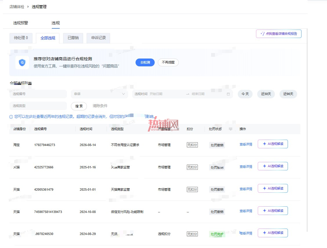Open 查看详情 for the 2024-08-29 violation
Viewport: 327px width, 248px height.
[246, 234]
